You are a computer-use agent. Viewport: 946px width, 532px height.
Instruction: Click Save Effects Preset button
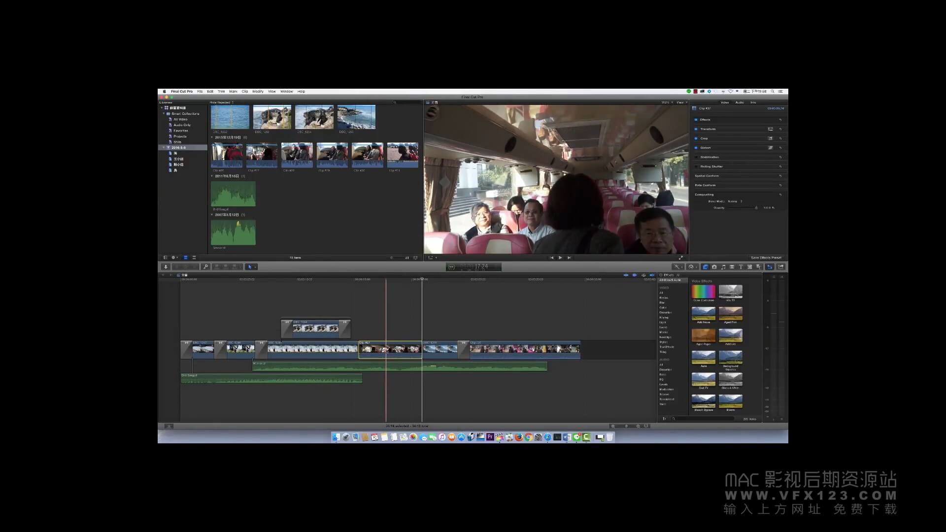click(766, 258)
